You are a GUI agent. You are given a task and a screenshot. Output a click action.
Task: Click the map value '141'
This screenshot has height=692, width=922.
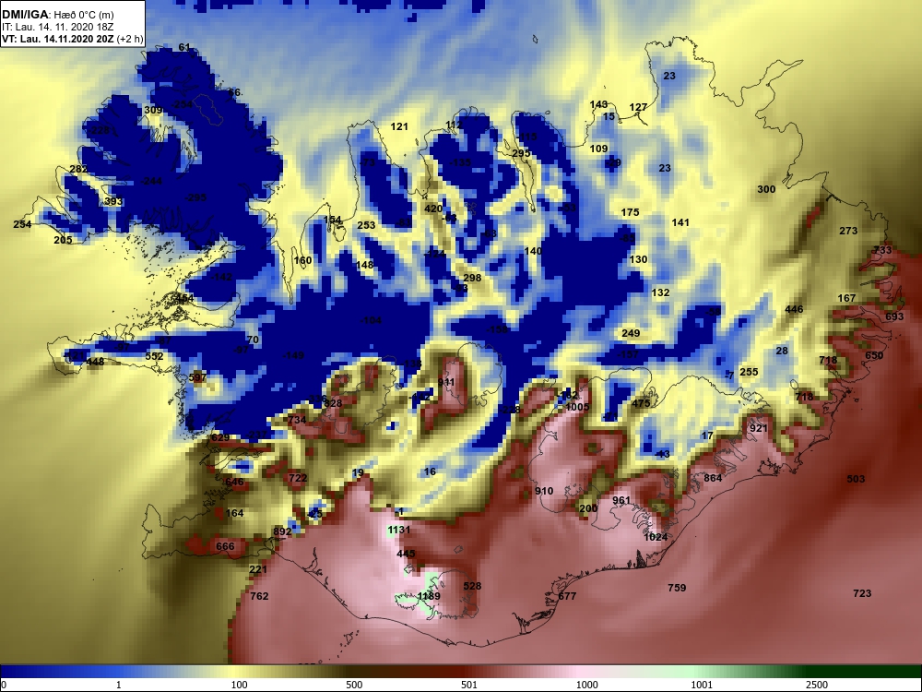(x=680, y=221)
